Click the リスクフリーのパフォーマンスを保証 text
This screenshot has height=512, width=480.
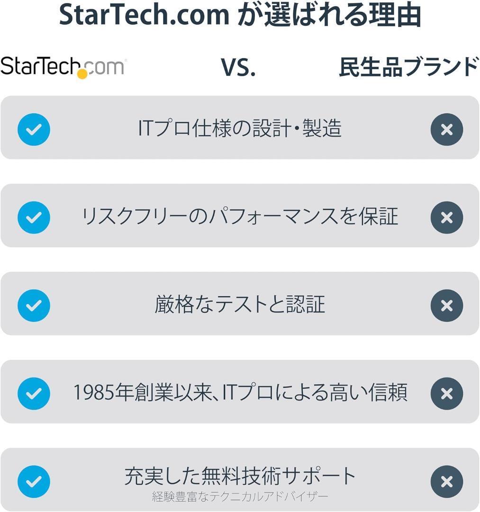(240, 217)
